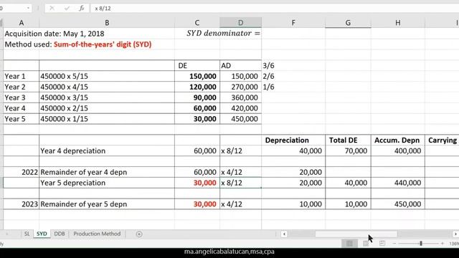This screenshot has height=258, width=459.
Task: Click cell '450000 x 1/15'
Action: coord(107,119)
